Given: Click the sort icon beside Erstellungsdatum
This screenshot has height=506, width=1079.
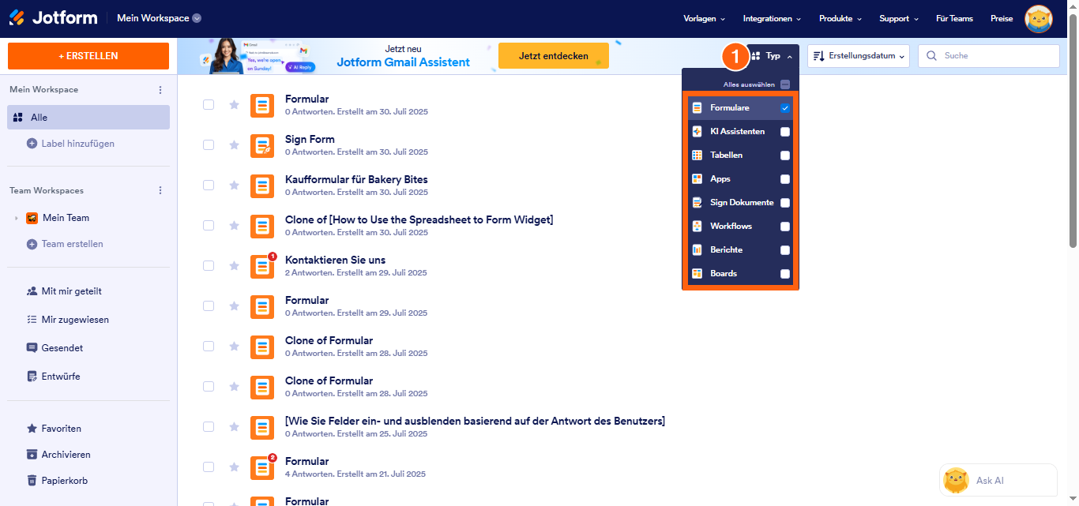Looking at the screenshot, I should 819,56.
